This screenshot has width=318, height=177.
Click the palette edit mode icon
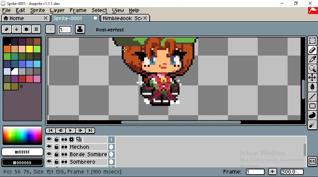pos(7,29)
